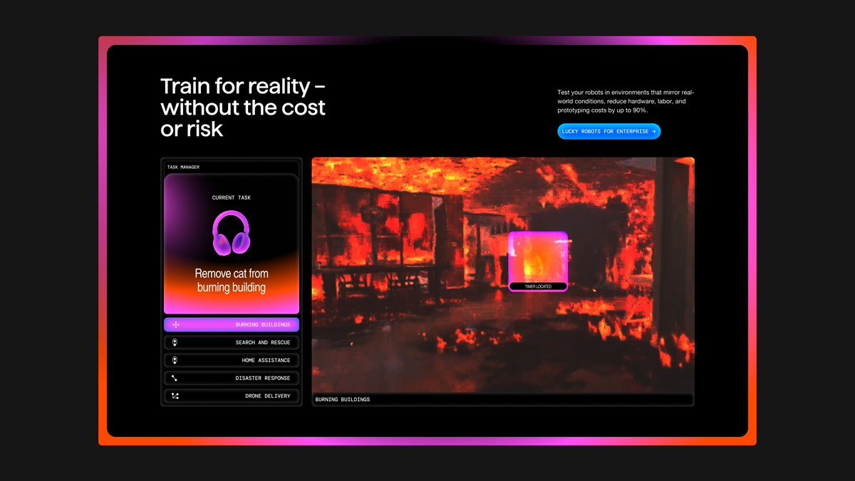Screen dimensions: 855x481
Task: Click the purple headphones icon
Action: [x=231, y=233]
